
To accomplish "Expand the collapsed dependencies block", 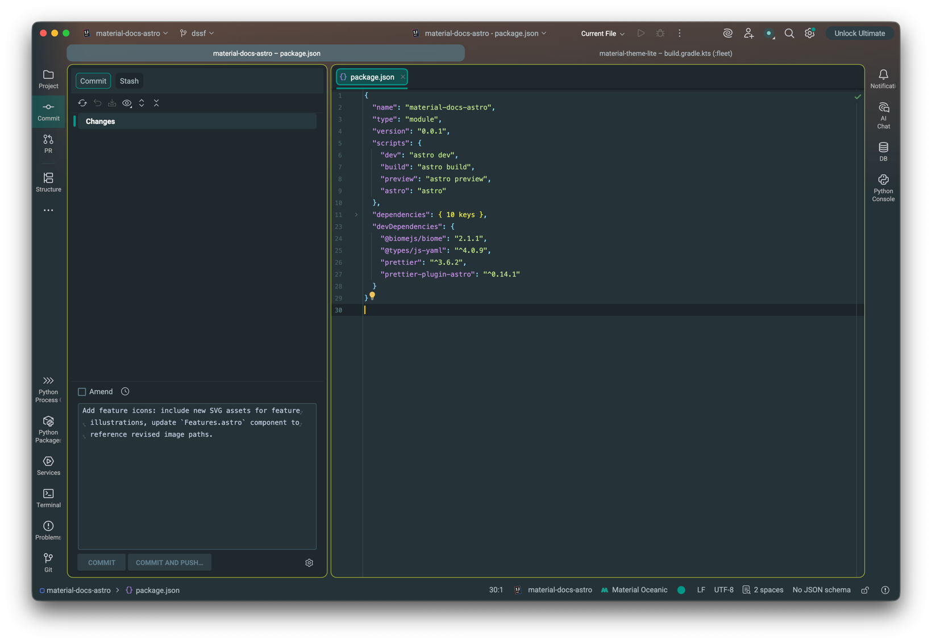I will [x=356, y=215].
